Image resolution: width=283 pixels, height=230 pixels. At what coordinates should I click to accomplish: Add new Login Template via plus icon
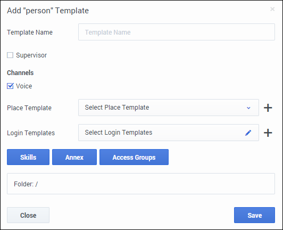tap(268, 133)
